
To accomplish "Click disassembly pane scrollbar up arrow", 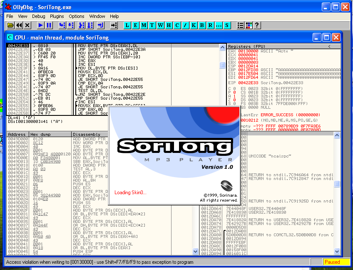I will pyautogui.click(x=222, y=47).
